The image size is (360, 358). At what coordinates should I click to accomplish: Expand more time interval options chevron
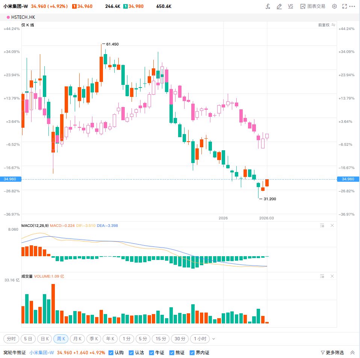point(213,339)
